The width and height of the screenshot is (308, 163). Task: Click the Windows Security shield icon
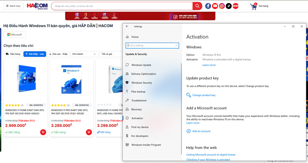[x=127, y=82]
